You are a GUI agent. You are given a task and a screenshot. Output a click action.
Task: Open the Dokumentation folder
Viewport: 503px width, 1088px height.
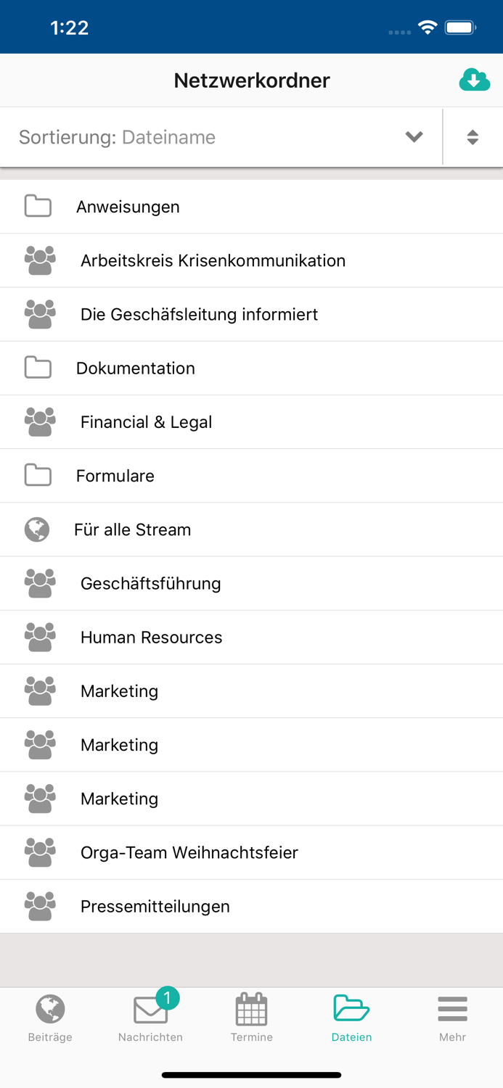(x=136, y=368)
